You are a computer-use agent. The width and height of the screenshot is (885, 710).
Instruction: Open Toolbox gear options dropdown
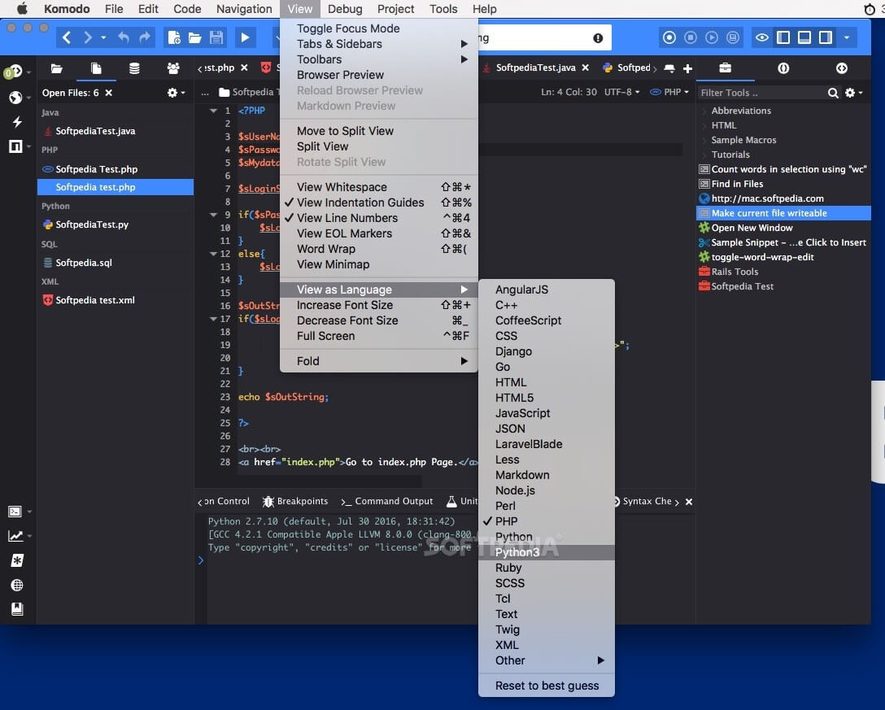(854, 93)
